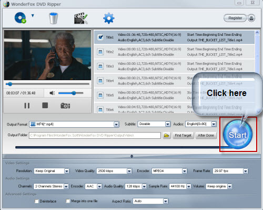The image size is (263, 210).
Task: Open the Subtitle Disable dropdown
Action: tap(168, 124)
